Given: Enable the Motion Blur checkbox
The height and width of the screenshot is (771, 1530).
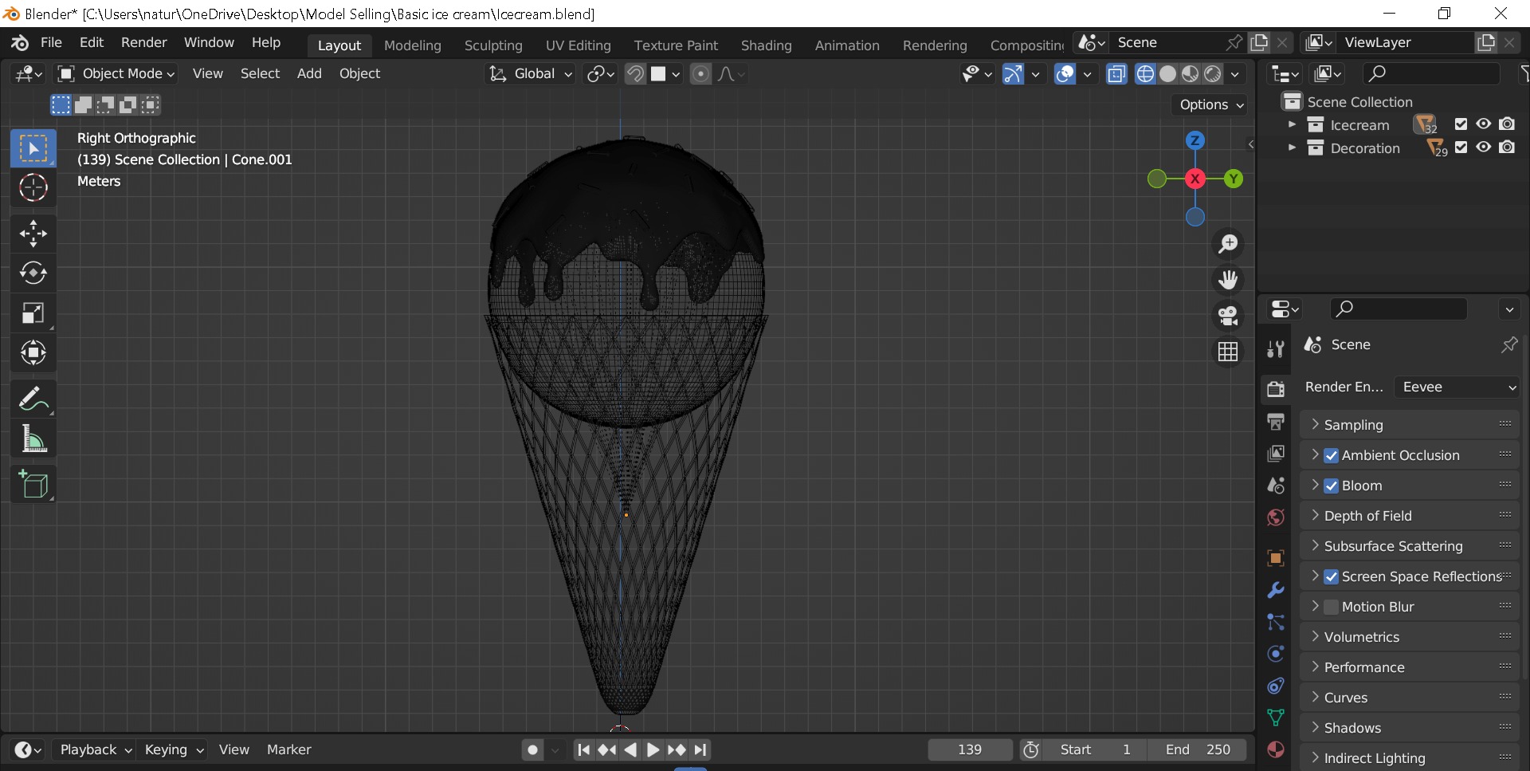Looking at the screenshot, I should click(1331, 608).
